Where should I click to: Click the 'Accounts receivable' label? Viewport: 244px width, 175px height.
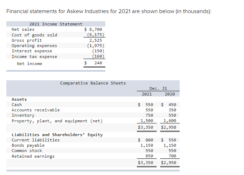36,110
